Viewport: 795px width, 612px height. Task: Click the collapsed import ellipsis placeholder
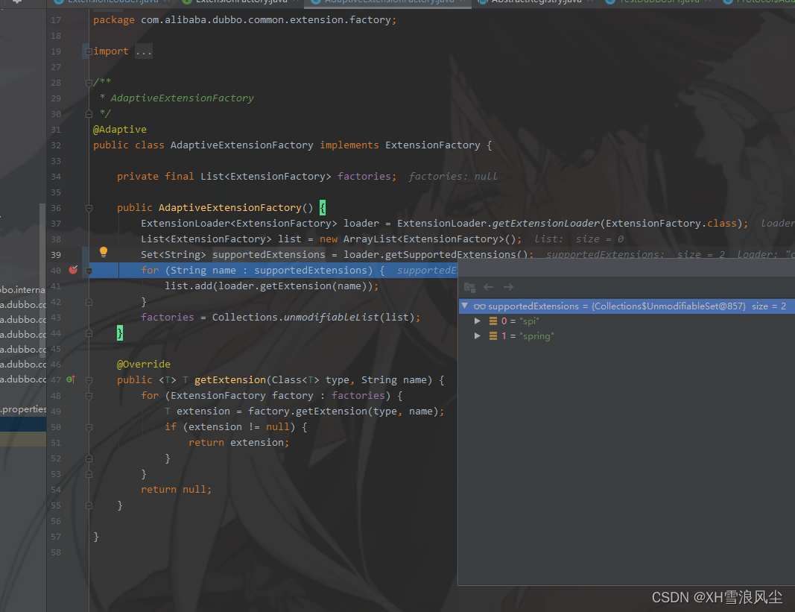tap(144, 51)
